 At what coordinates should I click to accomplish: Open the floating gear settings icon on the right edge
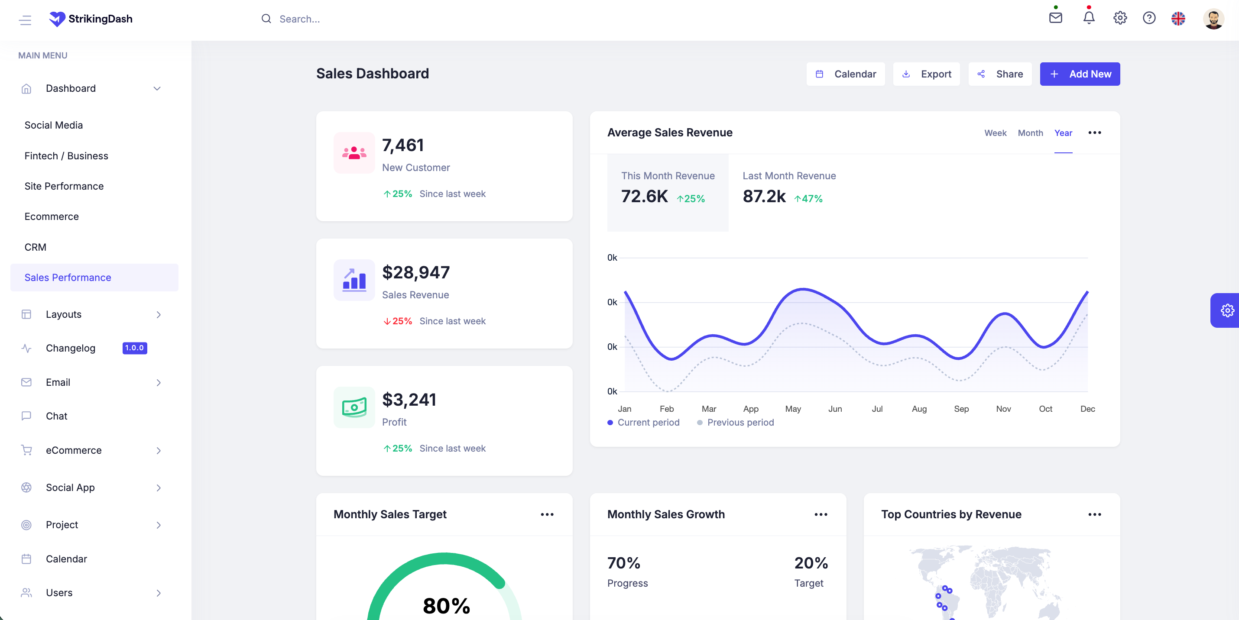pos(1227,310)
